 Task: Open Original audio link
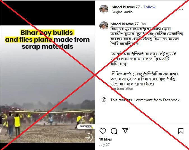122,12
